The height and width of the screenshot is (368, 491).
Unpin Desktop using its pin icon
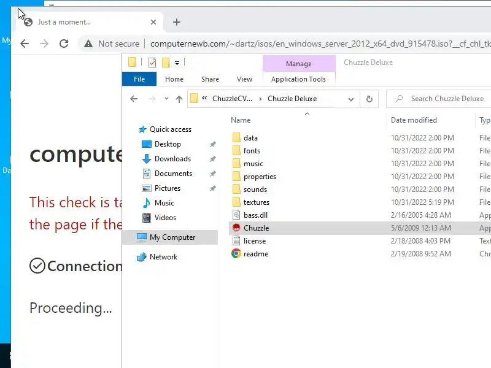pos(212,144)
